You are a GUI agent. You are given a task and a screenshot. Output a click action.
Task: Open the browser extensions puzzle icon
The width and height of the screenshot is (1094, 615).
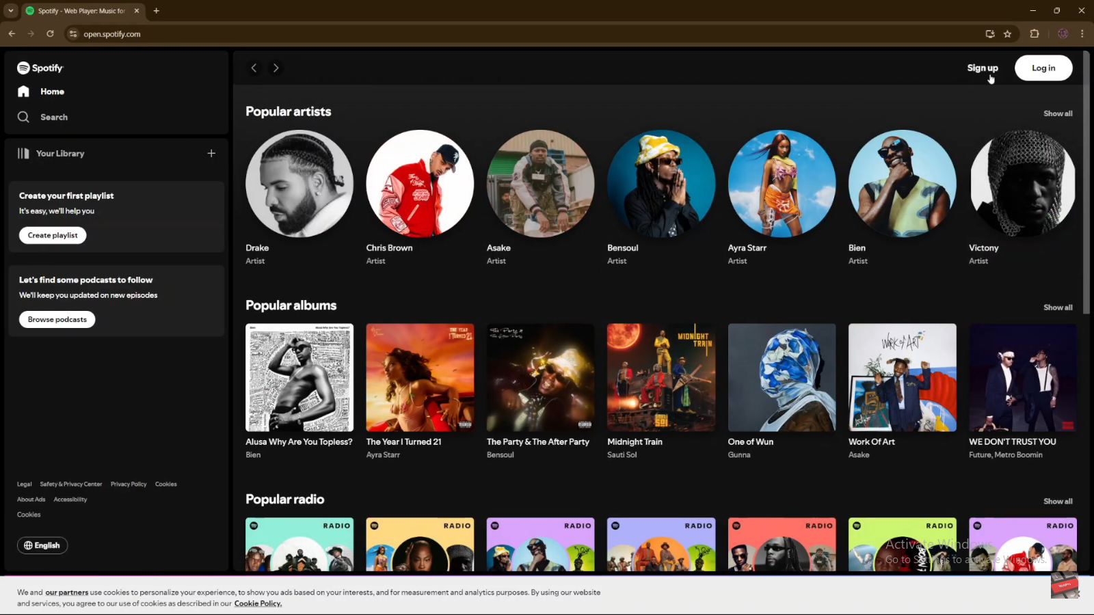tap(1035, 33)
